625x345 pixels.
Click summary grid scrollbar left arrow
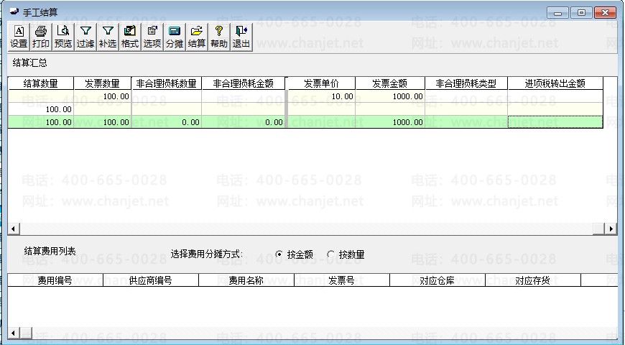click(x=14, y=229)
